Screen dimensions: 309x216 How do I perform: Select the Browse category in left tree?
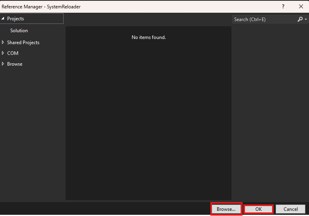click(15, 64)
